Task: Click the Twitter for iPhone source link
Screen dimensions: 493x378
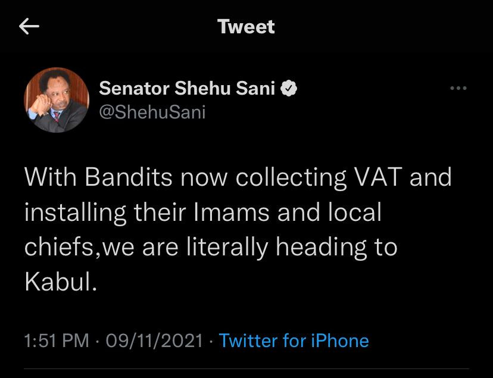Action: tap(294, 340)
